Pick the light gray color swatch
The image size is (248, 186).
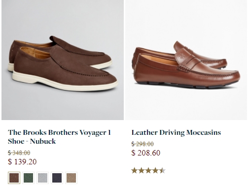tap(42, 178)
